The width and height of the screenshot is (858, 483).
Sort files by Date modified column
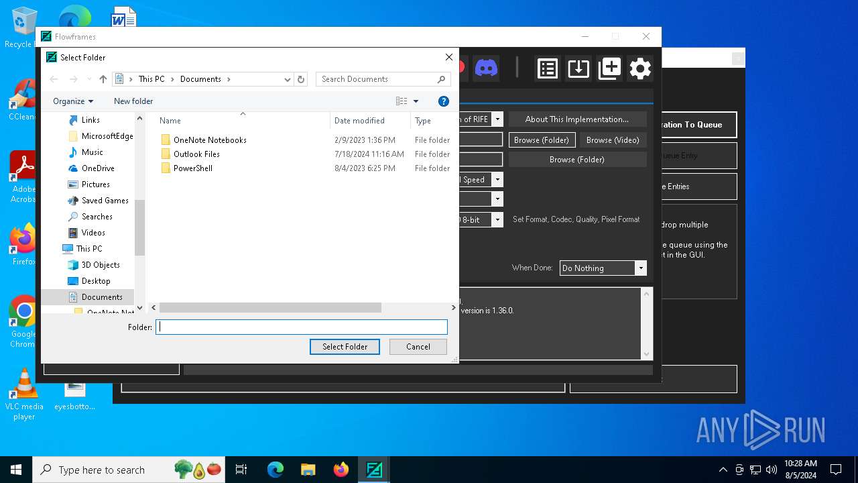pyautogui.click(x=359, y=121)
